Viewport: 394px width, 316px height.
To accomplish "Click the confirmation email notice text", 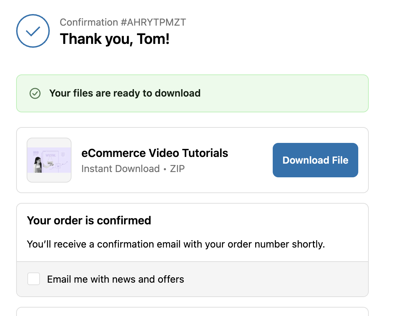I will pos(176,244).
